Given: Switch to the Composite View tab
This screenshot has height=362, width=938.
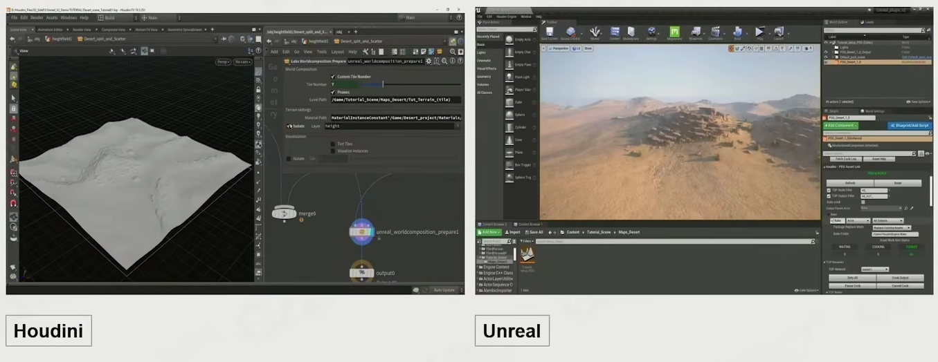Looking at the screenshot, I should point(114,30).
